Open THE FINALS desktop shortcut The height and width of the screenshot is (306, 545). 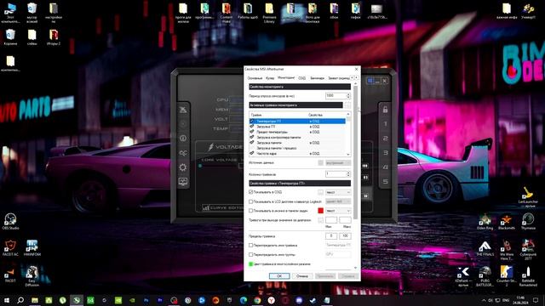(485, 248)
